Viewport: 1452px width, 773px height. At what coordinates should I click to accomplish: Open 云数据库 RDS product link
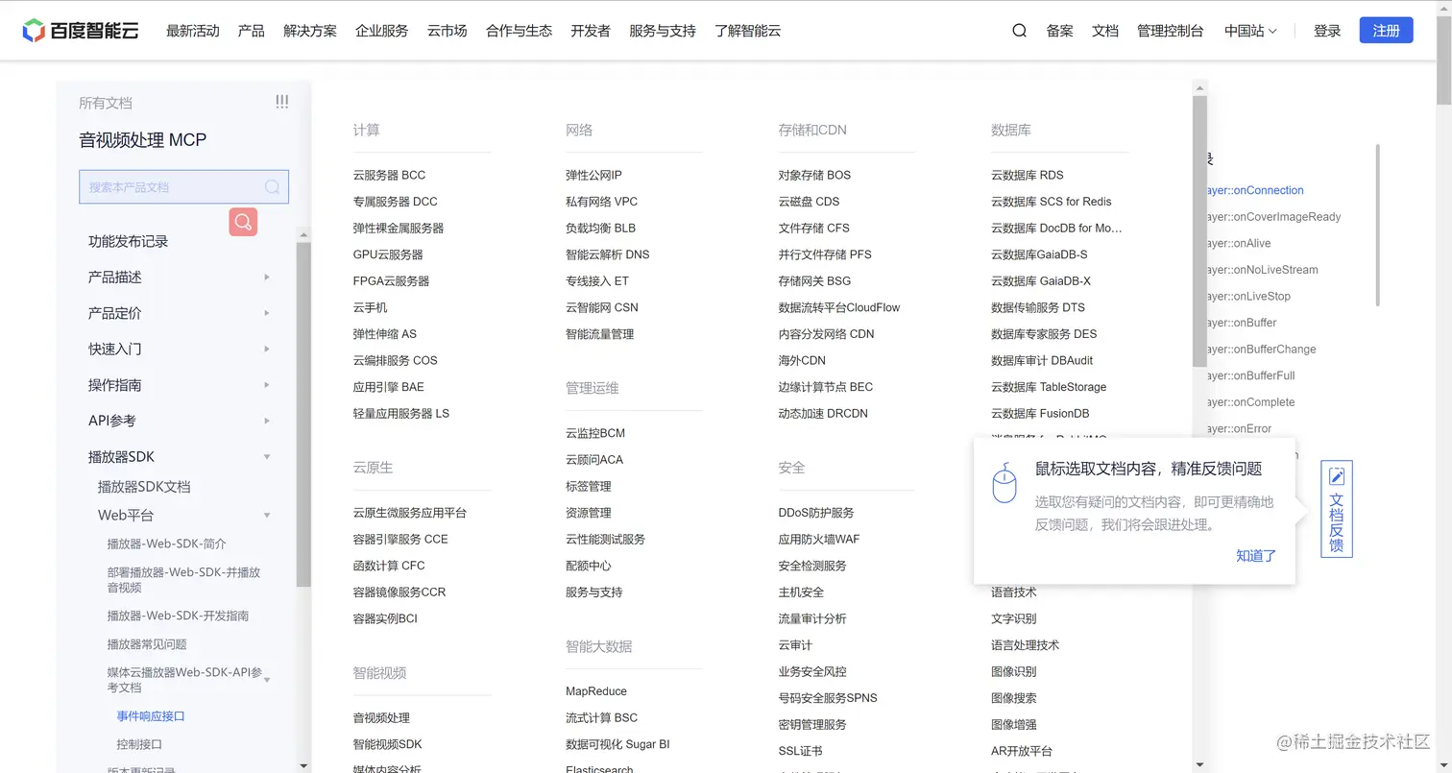pyautogui.click(x=1028, y=175)
